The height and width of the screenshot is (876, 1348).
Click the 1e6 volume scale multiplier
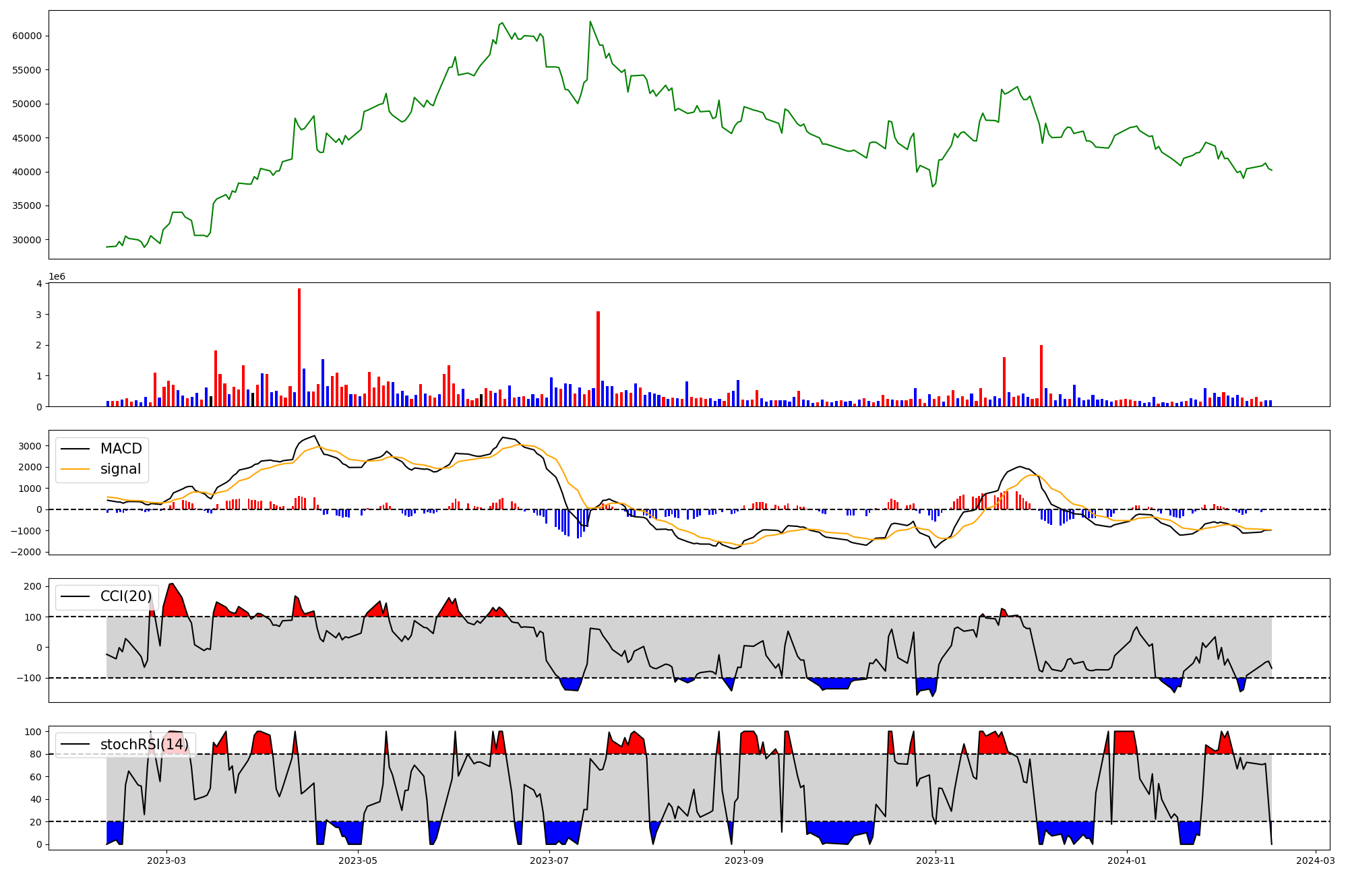pos(57,277)
